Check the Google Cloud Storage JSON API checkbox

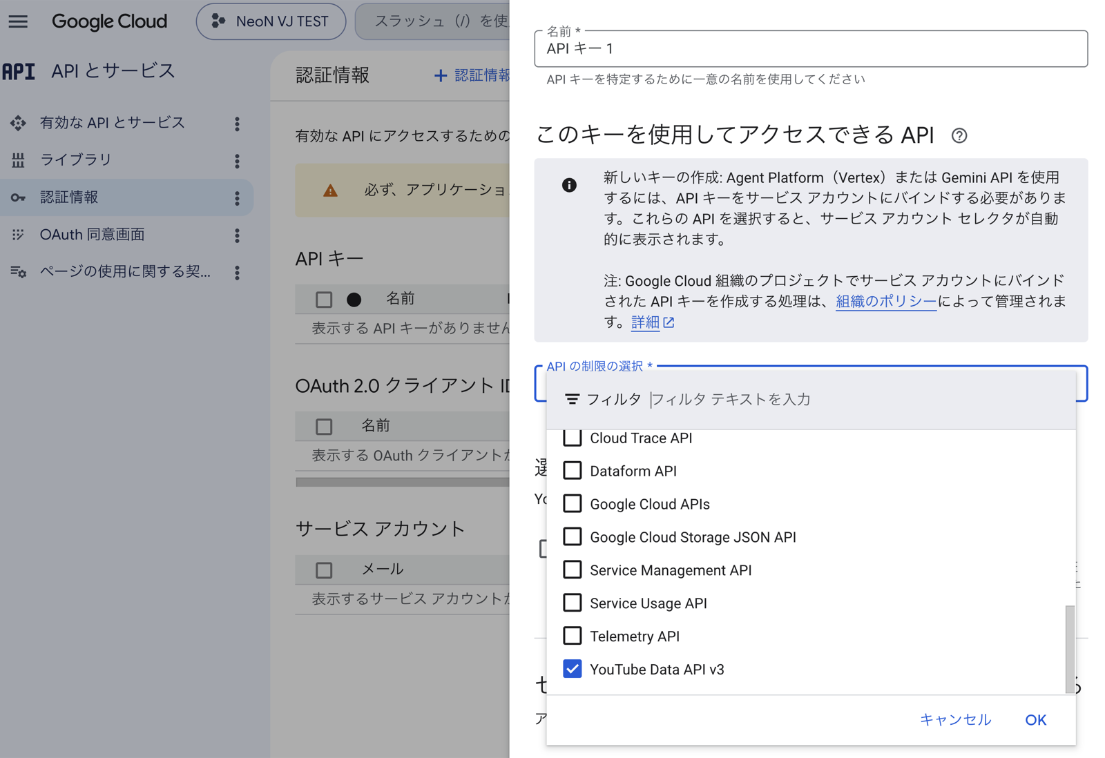point(572,537)
